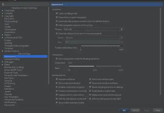This screenshot has width=164, height=113.
Task: Click the Help button
Action: [x=158, y=110]
